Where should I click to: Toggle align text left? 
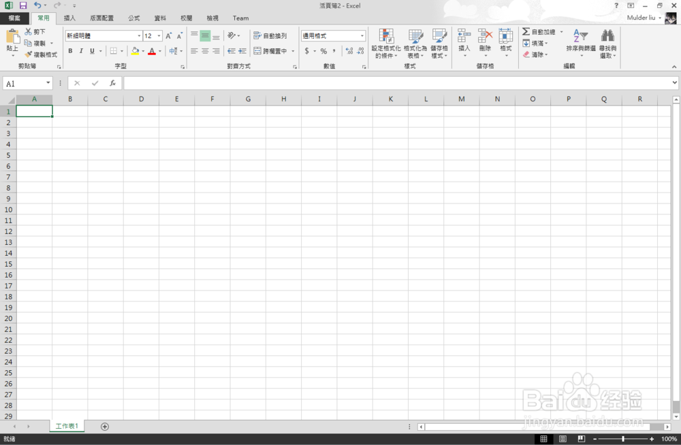pos(194,51)
